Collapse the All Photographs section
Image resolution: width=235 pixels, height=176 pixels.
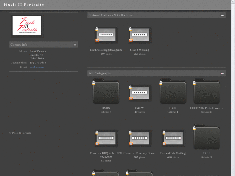click(222, 73)
